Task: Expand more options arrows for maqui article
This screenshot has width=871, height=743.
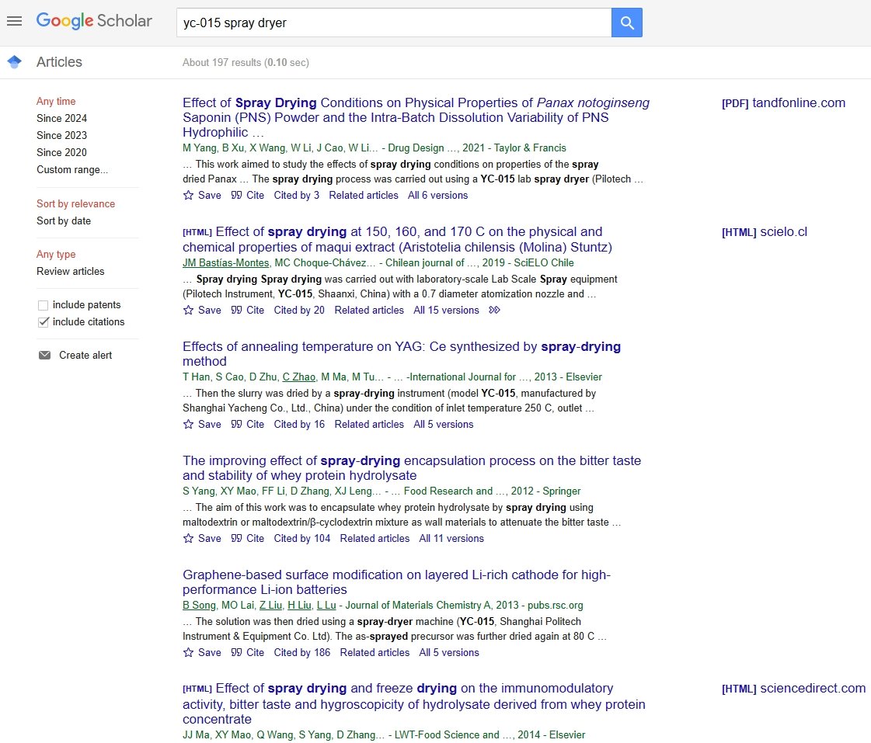Action: tap(494, 311)
